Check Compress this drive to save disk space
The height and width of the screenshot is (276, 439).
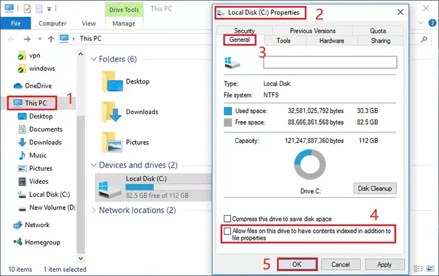click(x=227, y=219)
